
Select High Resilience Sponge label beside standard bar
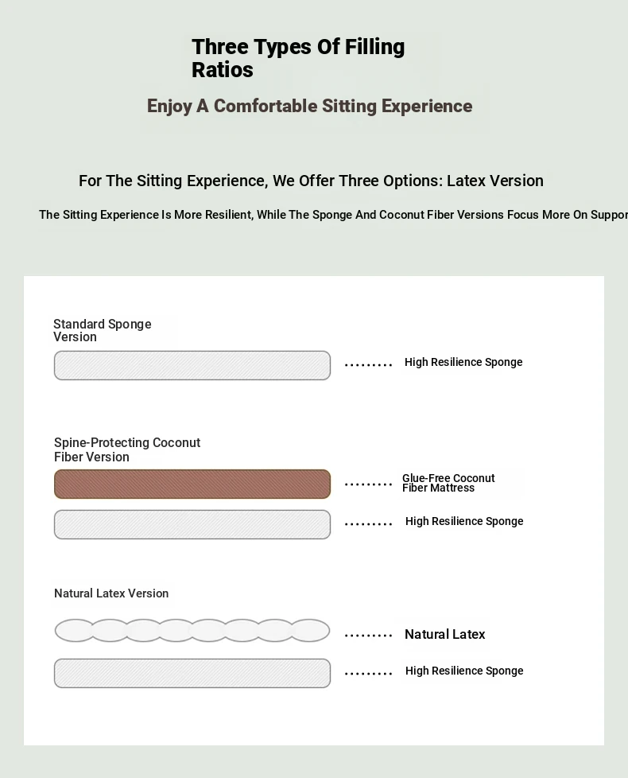tap(463, 362)
